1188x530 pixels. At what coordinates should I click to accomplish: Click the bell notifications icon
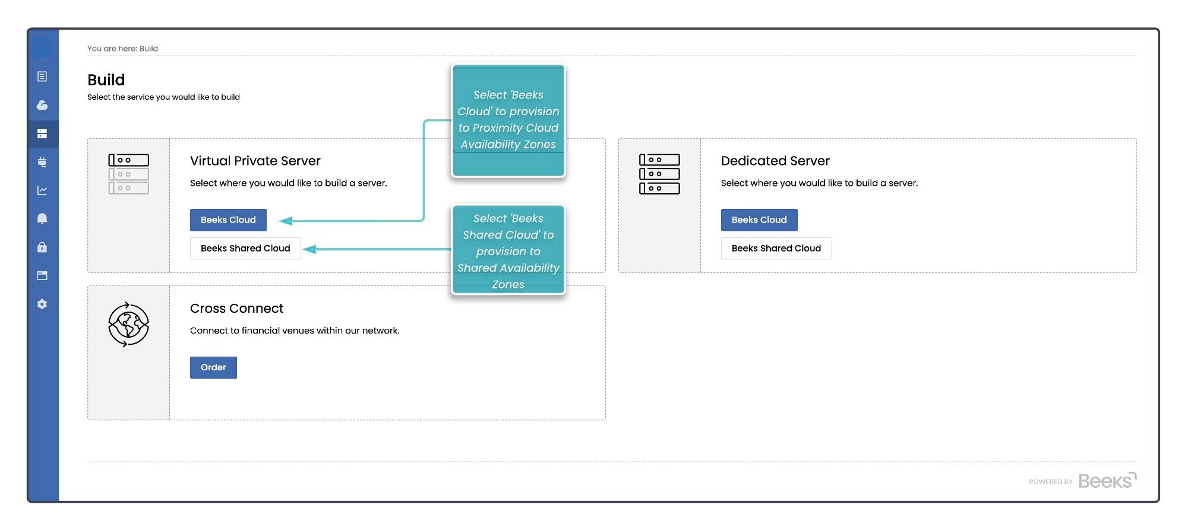pyautogui.click(x=42, y=218)
